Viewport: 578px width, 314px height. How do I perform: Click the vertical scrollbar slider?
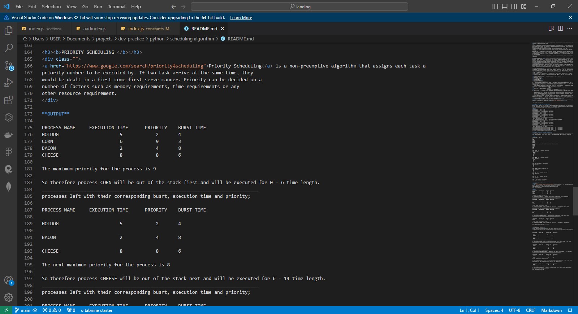(575, 201)
